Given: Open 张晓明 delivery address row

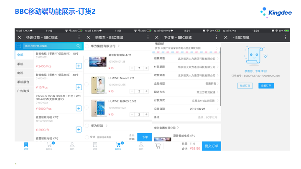Looking at the screenshot, I should coord(186,46).
